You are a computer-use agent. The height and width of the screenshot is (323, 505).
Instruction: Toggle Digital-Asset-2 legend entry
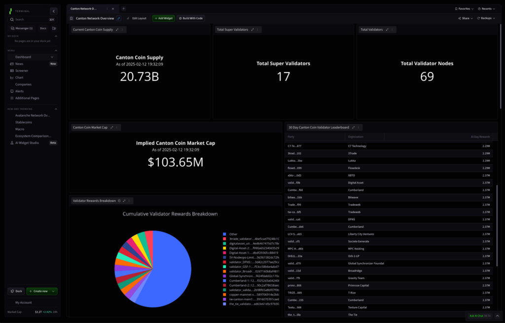click(x=251, y=248)
